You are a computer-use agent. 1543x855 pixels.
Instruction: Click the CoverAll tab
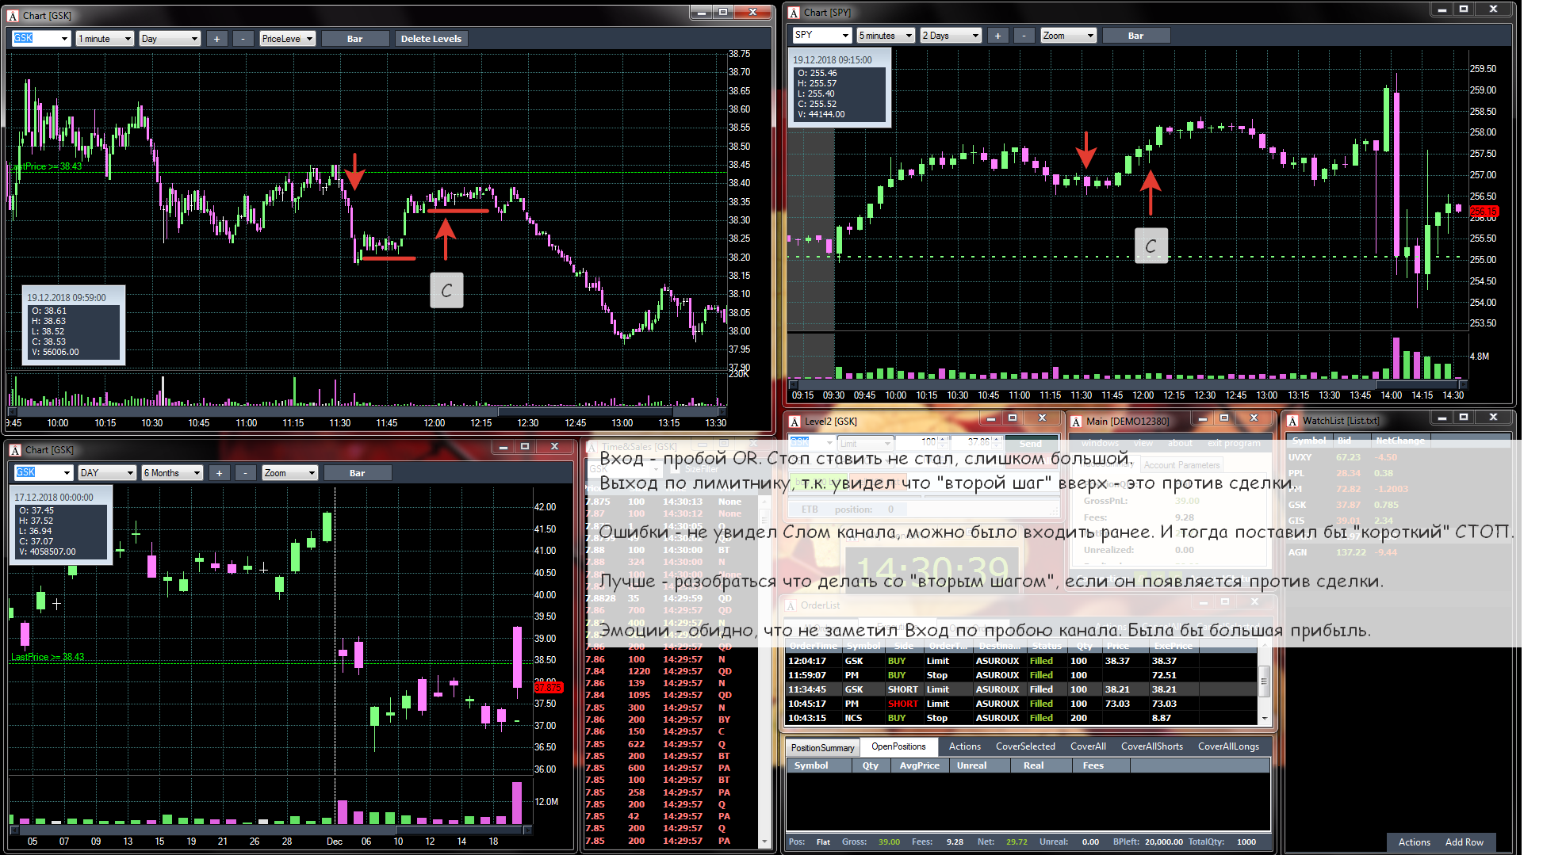click(1088, 746)
